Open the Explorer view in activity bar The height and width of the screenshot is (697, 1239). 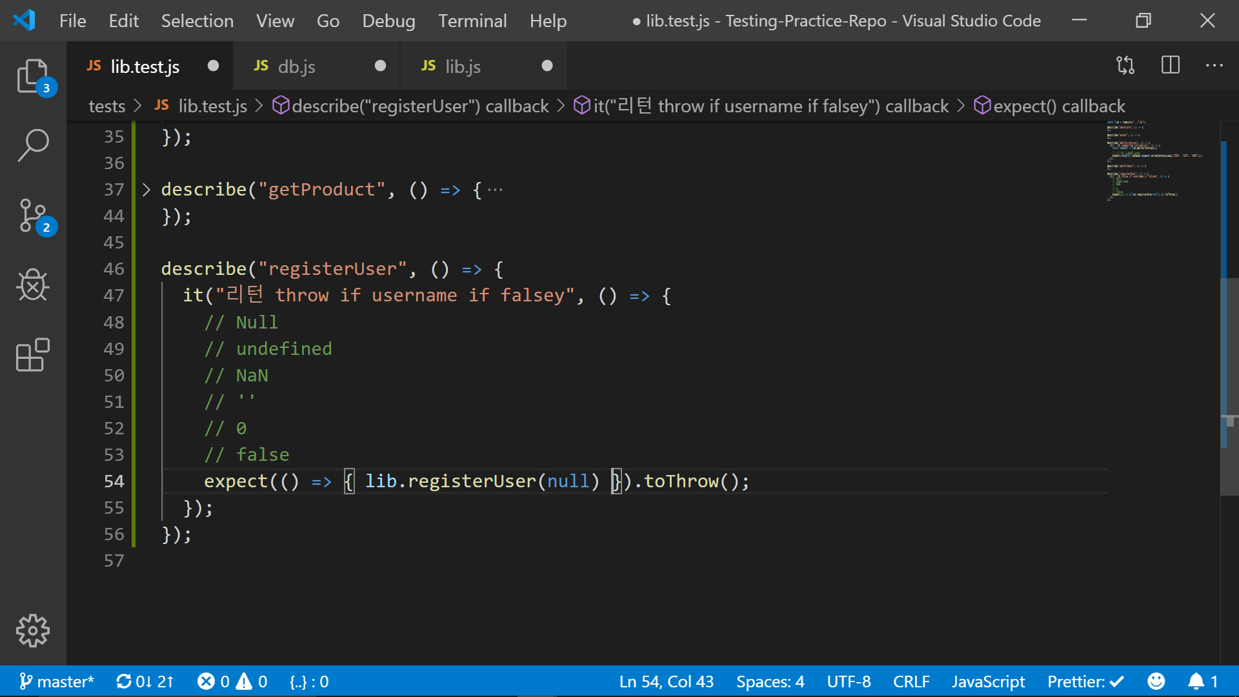tap(33, 76)
